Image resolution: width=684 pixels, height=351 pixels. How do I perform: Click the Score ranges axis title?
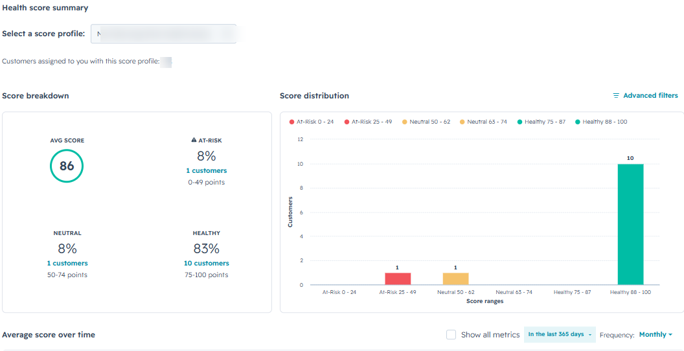[x=484, y=301]
